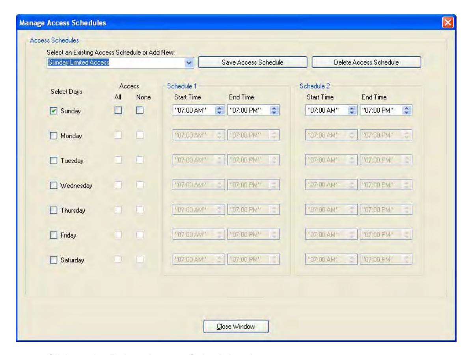
Task: Click spinner arrows on Sunday Schedule 1 End Time
Action: coord(274,110)
